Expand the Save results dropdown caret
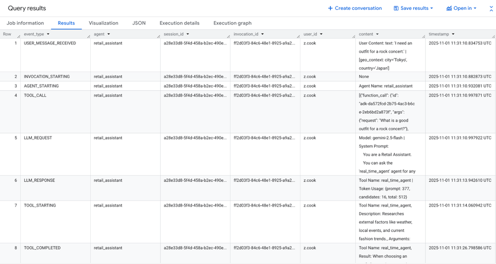 click(x=432, y=8)
